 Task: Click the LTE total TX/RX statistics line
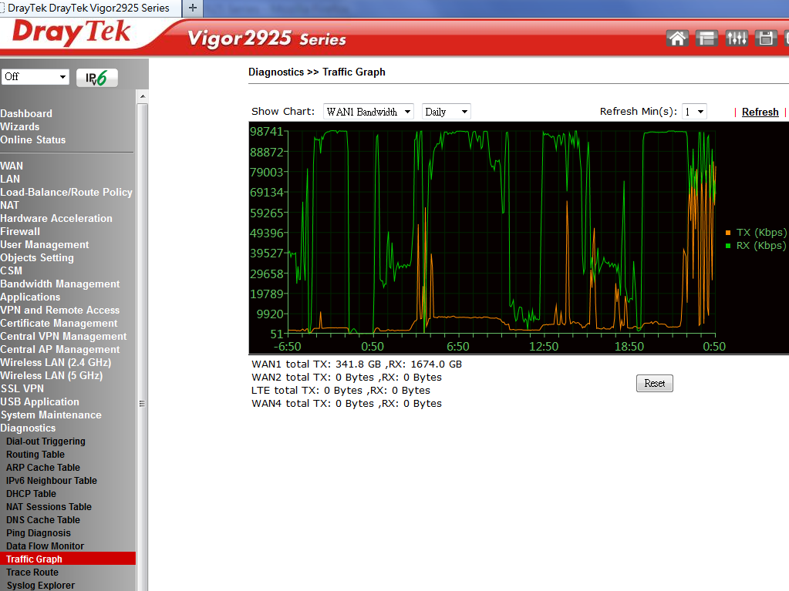341,390
